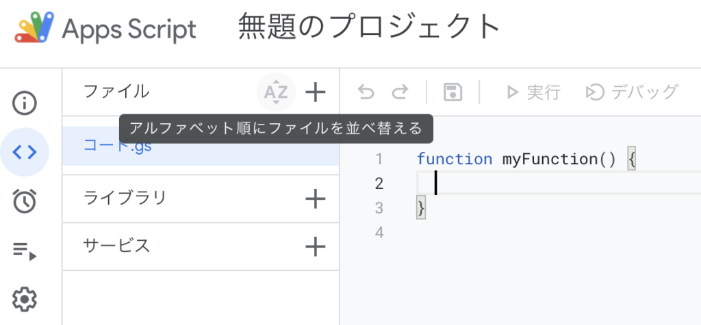Click the Redo arrow in editor toolbar
This screenshot has height=325, width=701.
(x=400, y=92)
